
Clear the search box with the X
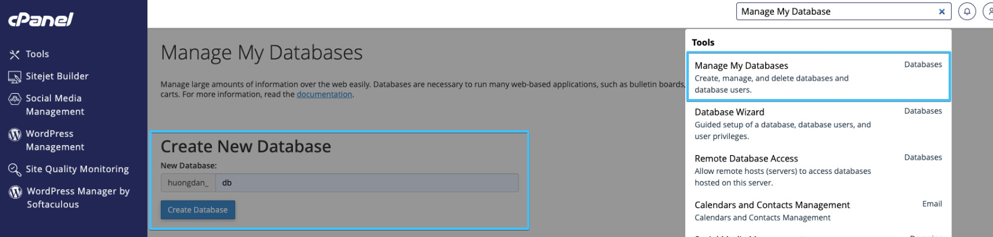pyautogui.click(x=942, y=11)
